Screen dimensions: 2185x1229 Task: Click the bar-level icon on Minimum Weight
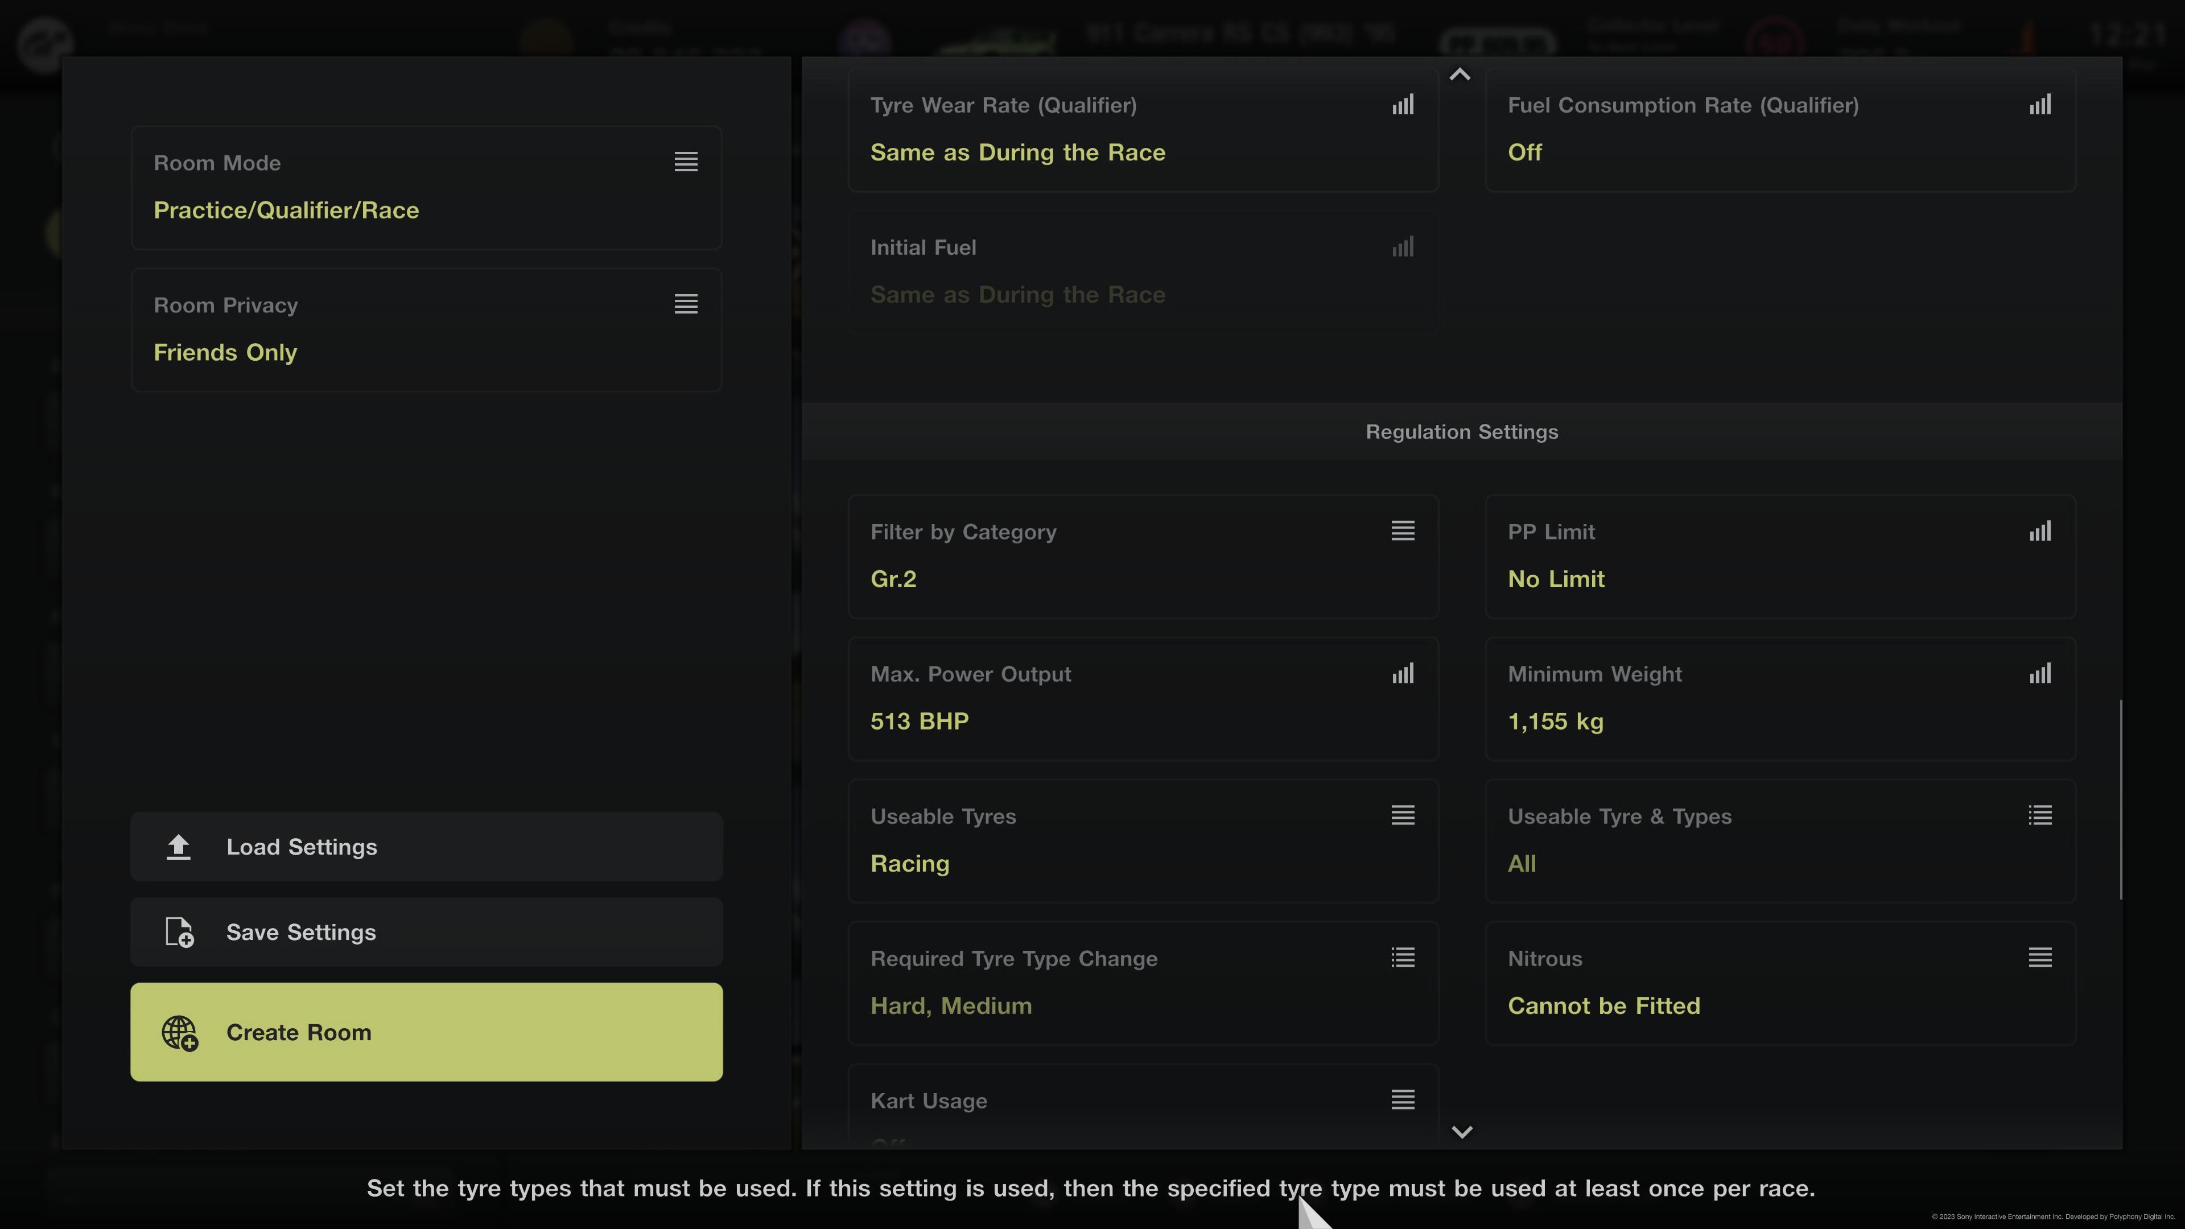point(2040,674)
